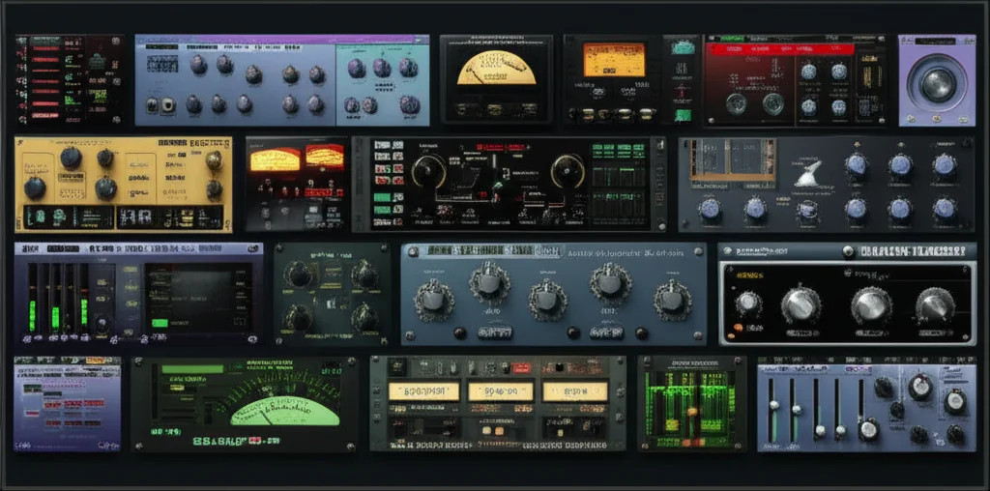Click the bright green bar above the green arc meter
Viewport: 990px width, 491px height.
click(x=192, y=369)
